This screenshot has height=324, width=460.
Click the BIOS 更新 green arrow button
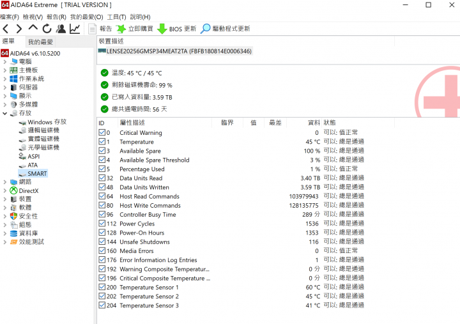[x=176, y=29]
